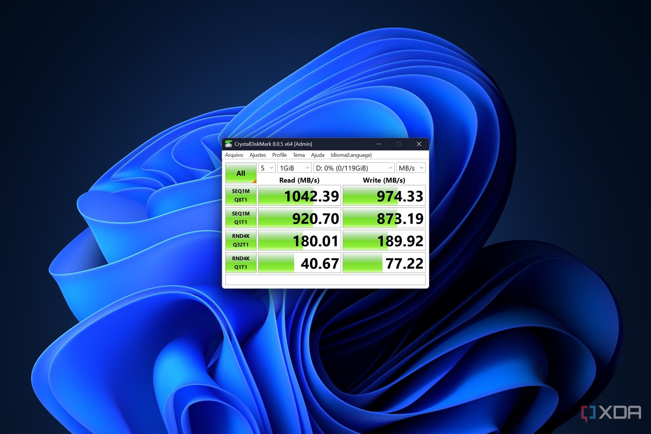651x434 pixels.
Task: Start the RND4K Q1T1 test
Action: pos(241,262)
